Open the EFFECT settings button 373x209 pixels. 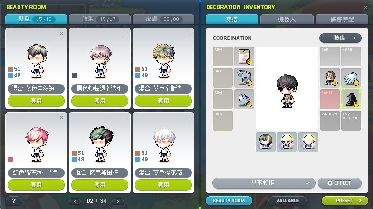coord(339,183)
